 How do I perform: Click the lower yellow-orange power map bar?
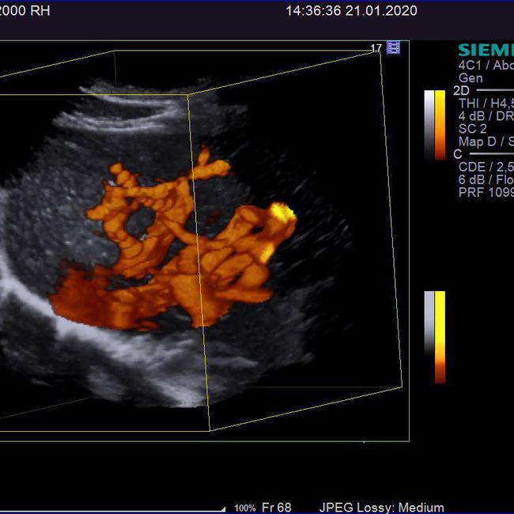pyautogui.click(x=440, y=336)
